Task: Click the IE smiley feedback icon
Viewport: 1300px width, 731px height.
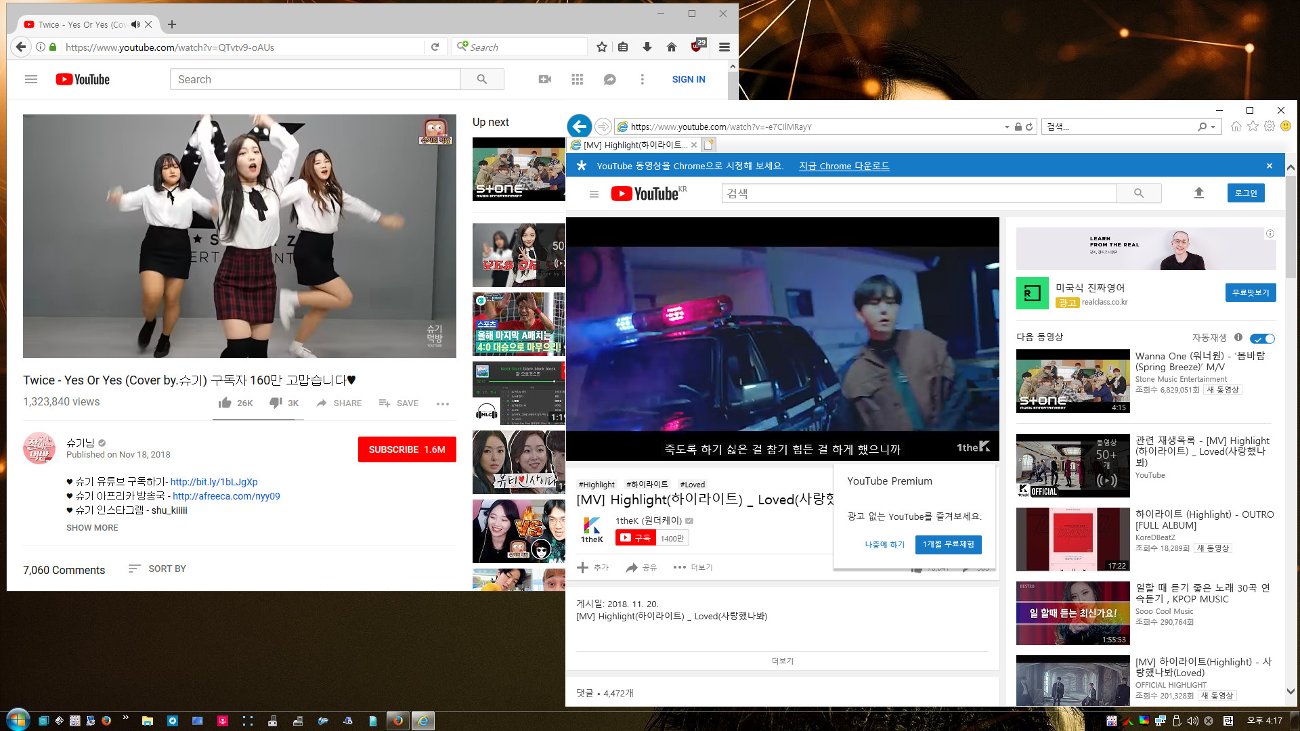Action: [x=1286, y=126]
